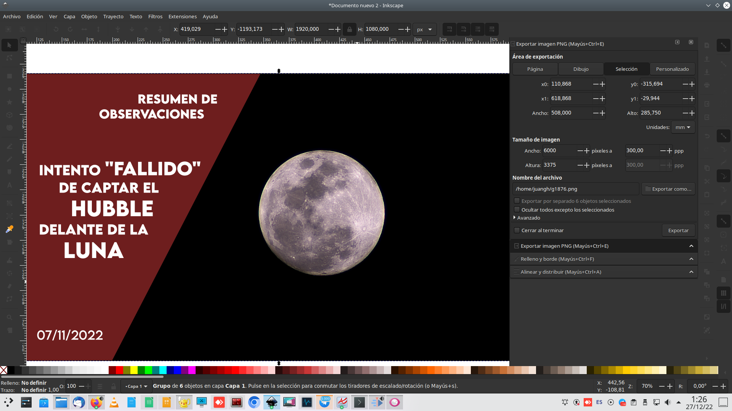Select the Color picker dropper tool

[10, 229]
